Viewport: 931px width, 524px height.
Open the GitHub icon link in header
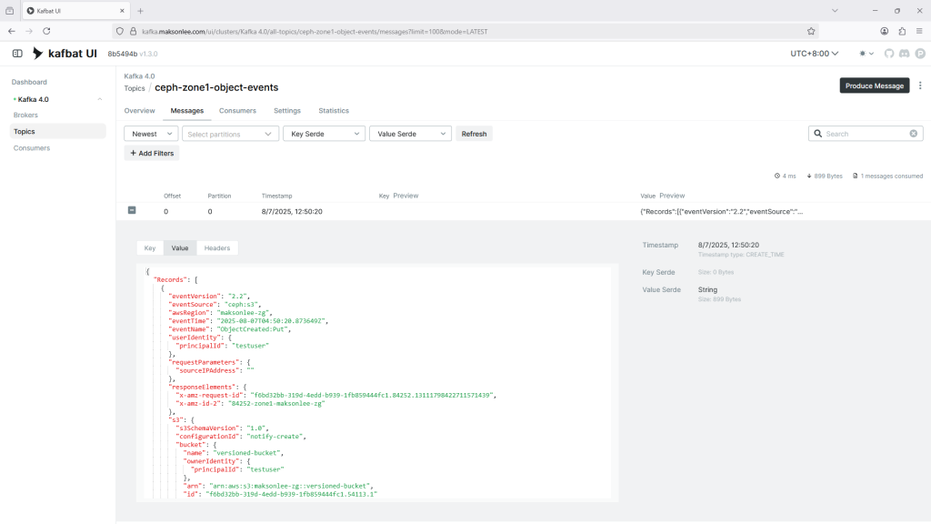click(889, 54)
